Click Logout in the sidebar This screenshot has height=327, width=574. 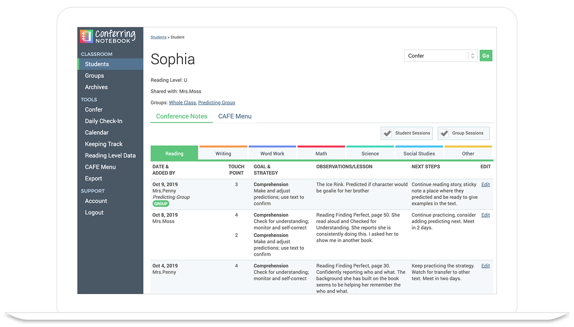pos(94,212)
